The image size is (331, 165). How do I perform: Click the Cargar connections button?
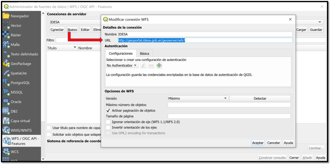coord(301,30)
